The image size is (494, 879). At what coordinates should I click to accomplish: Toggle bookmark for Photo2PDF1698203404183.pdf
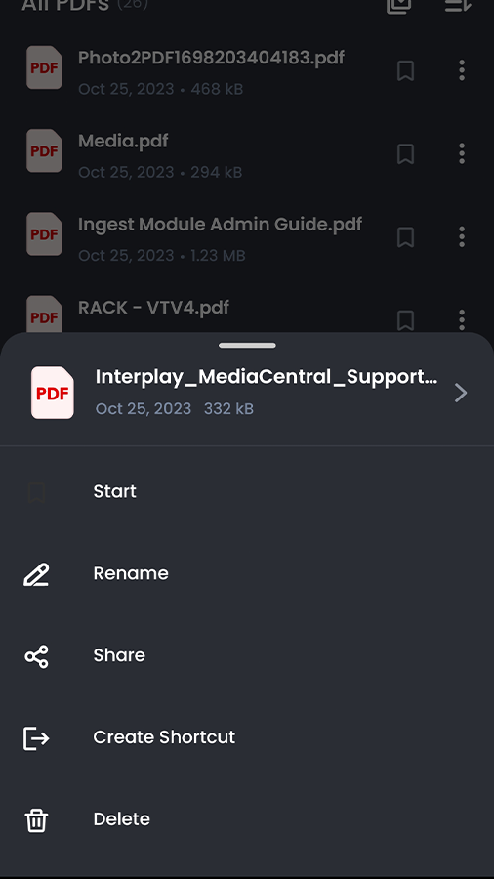point(405,70)
